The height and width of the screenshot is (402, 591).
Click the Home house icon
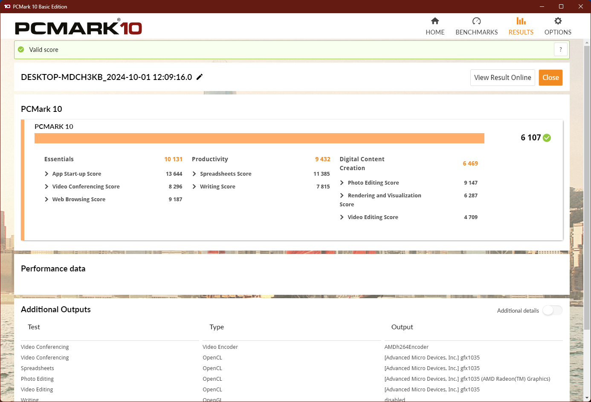coord(435,21)
